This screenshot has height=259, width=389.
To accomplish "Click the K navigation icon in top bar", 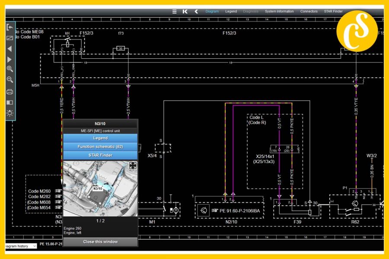I will (x=185, y=12).
